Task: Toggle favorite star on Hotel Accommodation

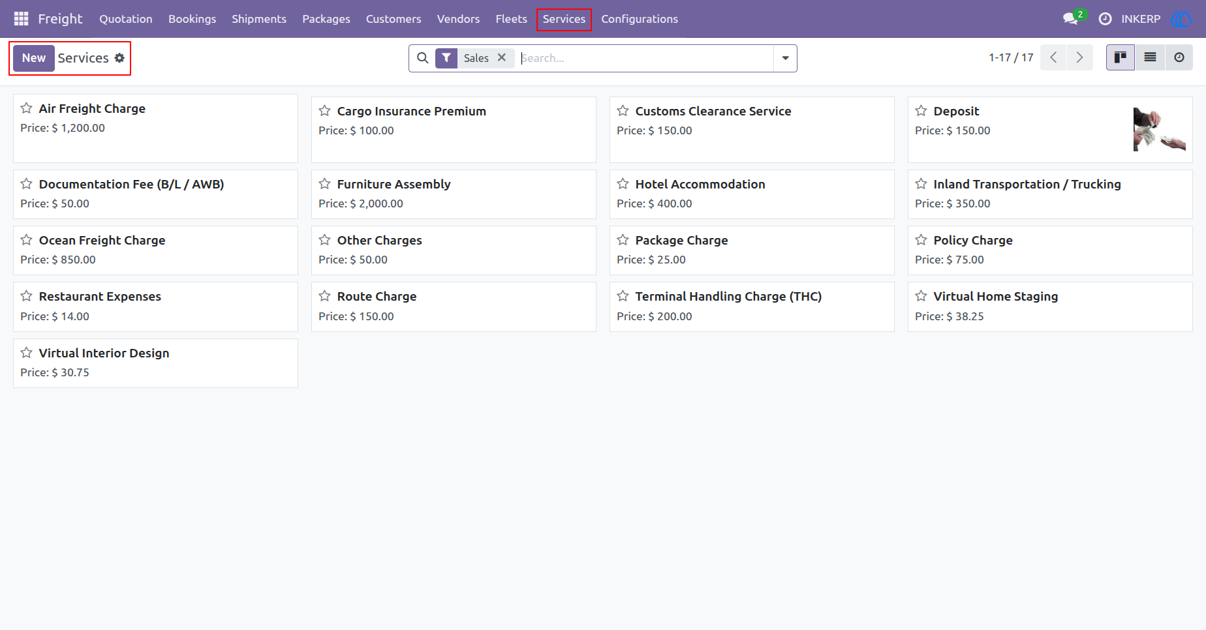Action: (x=623, y=184)
